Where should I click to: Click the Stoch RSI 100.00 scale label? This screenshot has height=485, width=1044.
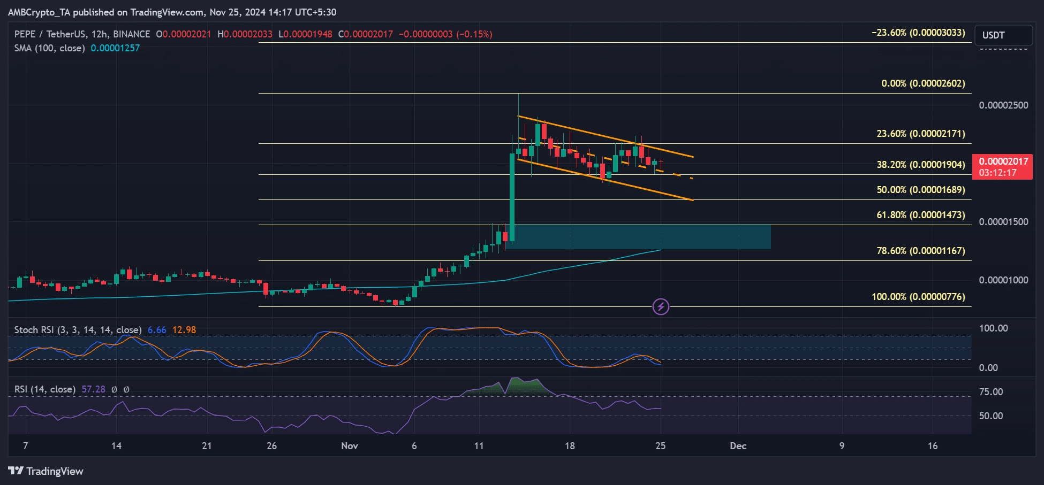[x=993, y=328]
